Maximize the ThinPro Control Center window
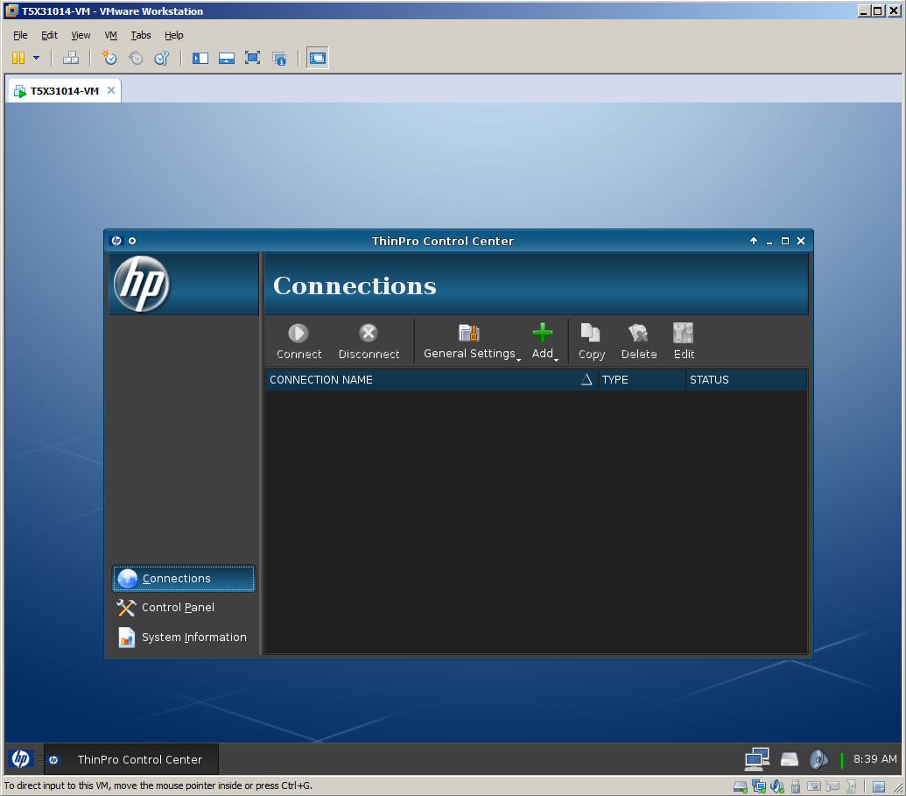This screenshot has height=796, width=906. pyautogui.click(x=784, y=241)
